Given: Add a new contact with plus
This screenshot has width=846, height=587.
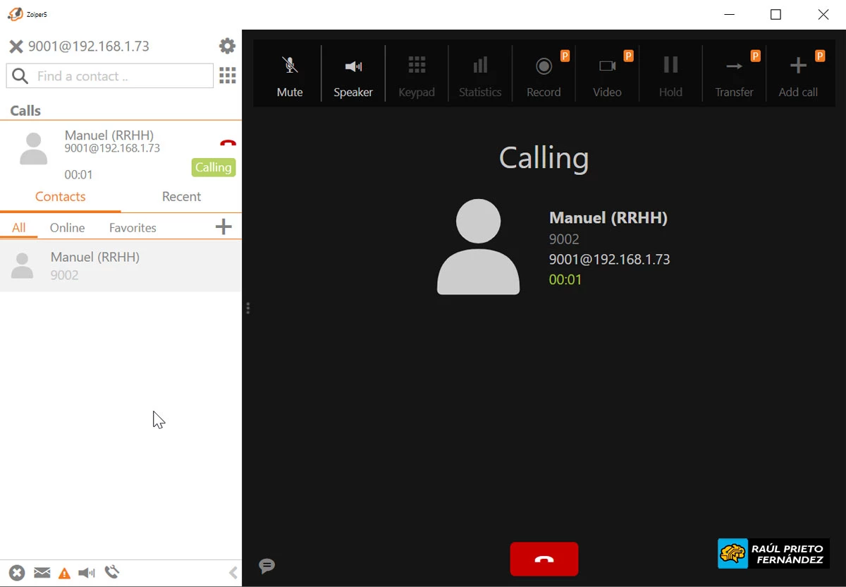Looking at the screenshot, I should coord(223,226).
